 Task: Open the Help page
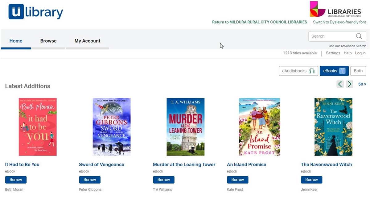347,53
